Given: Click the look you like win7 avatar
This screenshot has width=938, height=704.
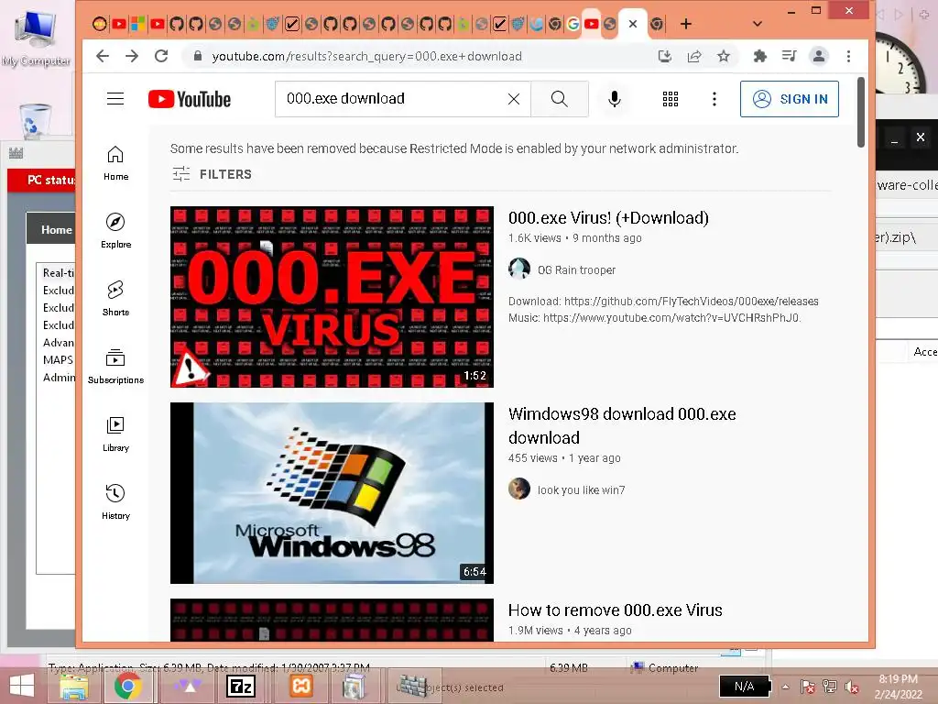Looking at the screenshot, I should click(x=518, y=489).
